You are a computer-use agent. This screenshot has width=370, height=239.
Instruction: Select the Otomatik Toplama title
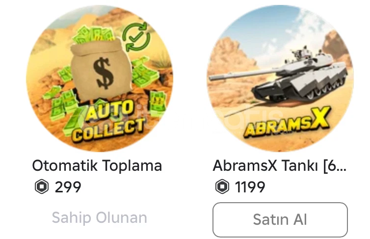click(97, 165)
